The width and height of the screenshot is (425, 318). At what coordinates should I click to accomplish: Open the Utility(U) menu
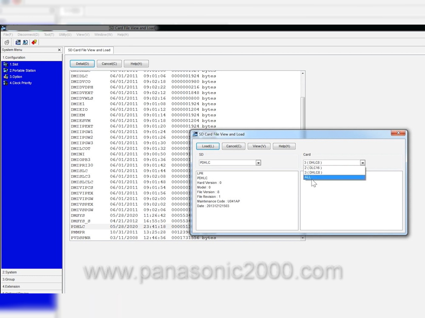(x=65, y=34)
